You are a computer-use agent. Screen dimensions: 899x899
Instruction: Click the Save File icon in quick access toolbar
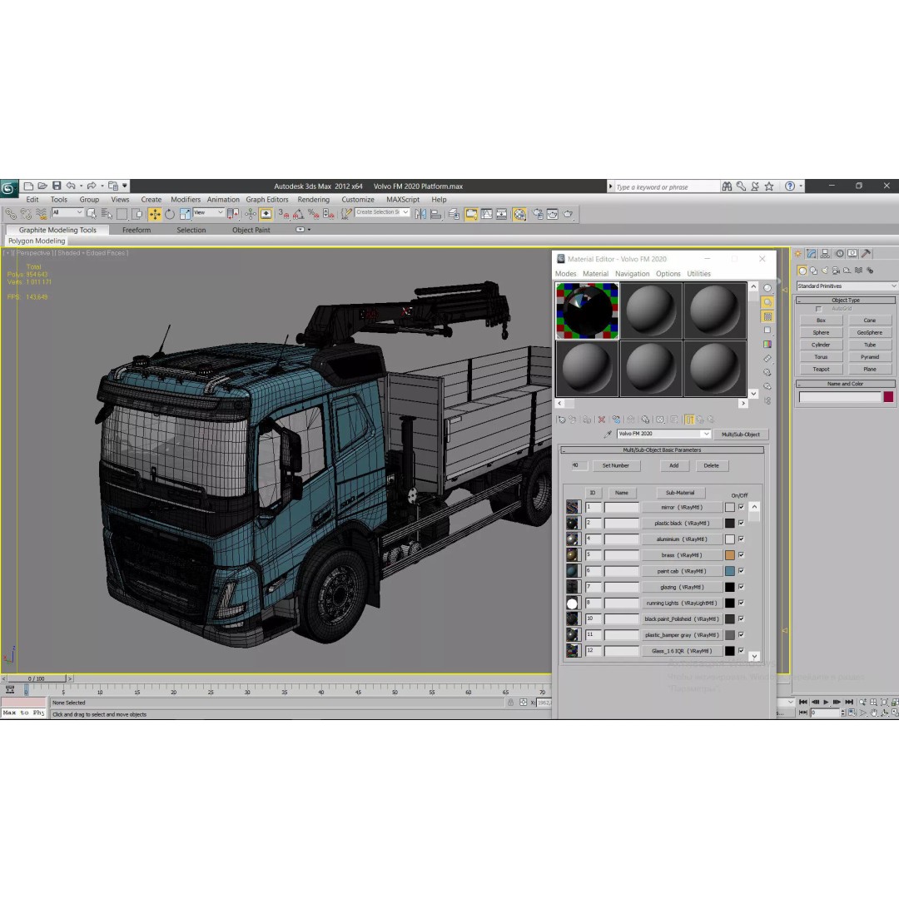57,186
